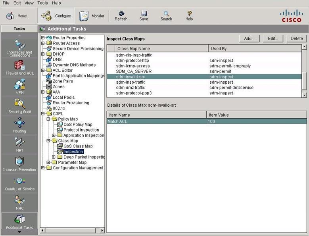
Task: Expand the DHCP node
Action: [x=43, y=54]
